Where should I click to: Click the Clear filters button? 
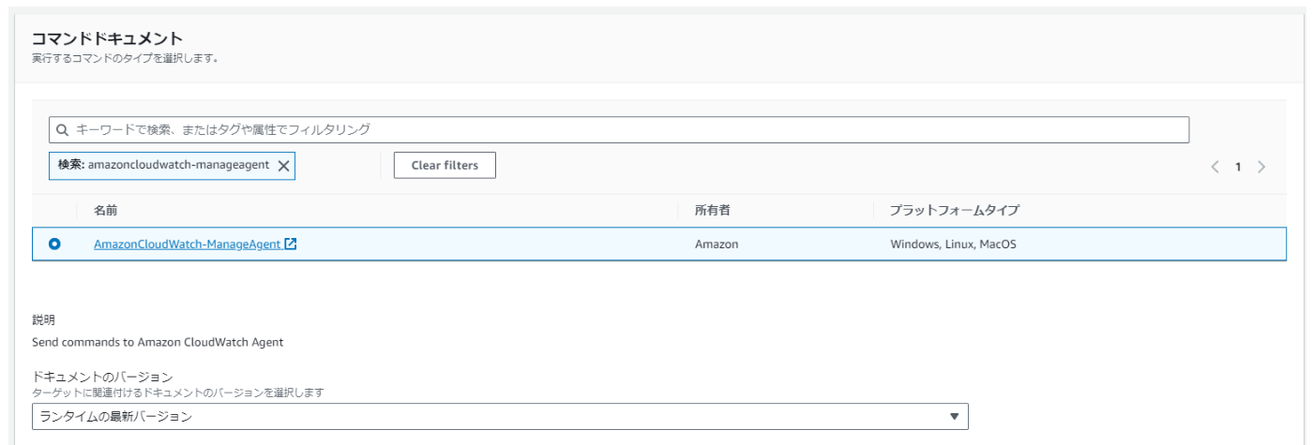click(x=445, y=165)
